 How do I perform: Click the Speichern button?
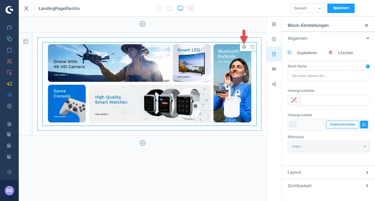click(x=341, y=8)
